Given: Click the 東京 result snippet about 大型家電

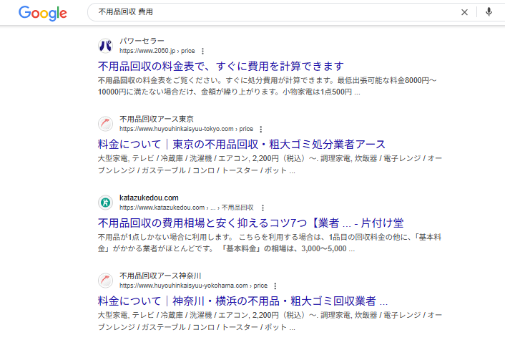Looking at the screenshot, I should click(270, 165).
